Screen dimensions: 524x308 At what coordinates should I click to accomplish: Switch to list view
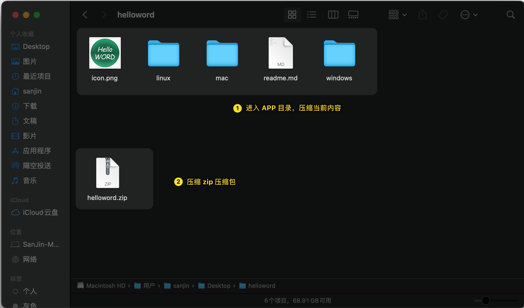click(312, 15)
